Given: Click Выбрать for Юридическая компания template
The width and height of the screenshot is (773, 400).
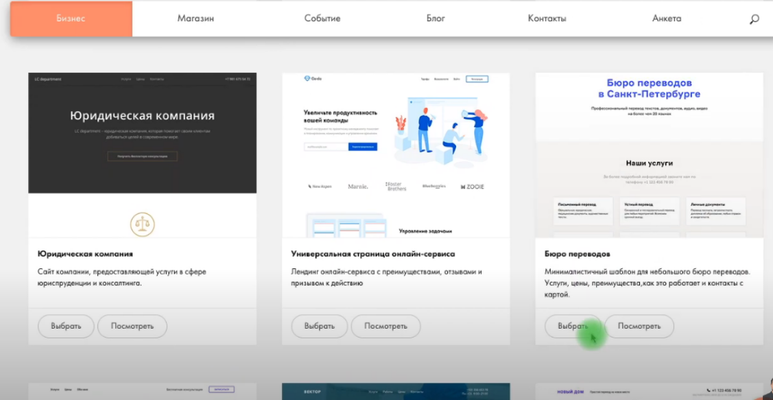Looking at the screenshot, I should (66, 326).
